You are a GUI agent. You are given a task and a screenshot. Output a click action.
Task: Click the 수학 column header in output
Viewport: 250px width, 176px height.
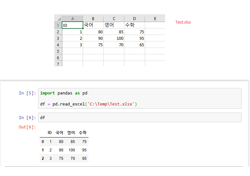point(83,133)
